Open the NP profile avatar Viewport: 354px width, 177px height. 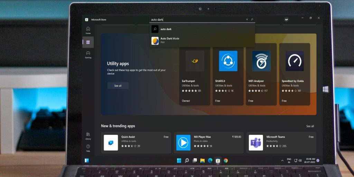(x=286, y=20)
